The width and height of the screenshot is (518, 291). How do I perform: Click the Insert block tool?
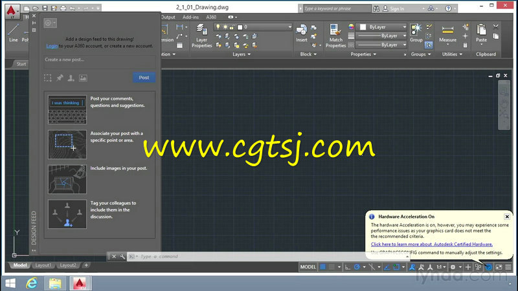301,33
